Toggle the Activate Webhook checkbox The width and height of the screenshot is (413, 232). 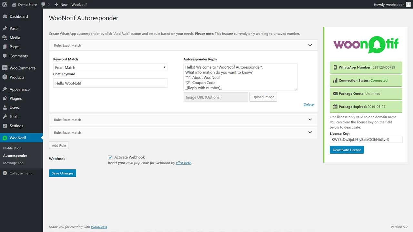tap(110, 157)
